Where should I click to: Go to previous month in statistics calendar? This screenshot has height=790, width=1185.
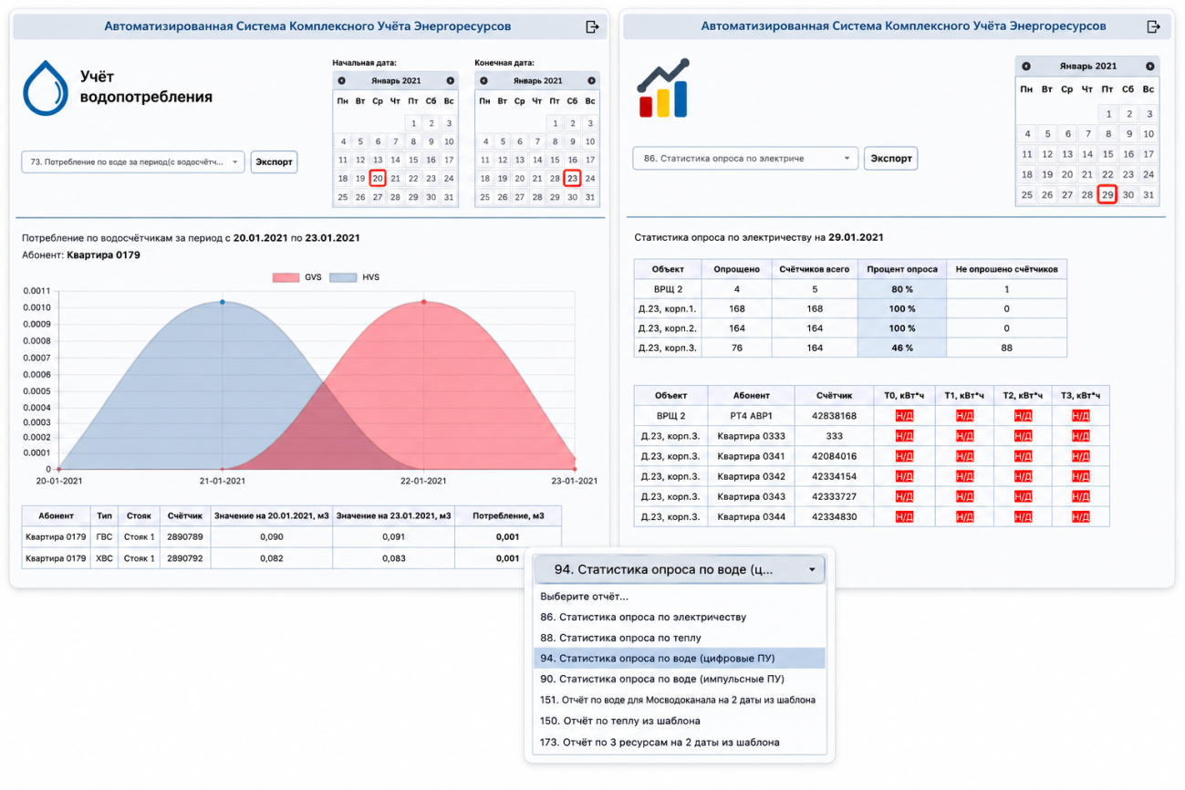coord(1026,67)
